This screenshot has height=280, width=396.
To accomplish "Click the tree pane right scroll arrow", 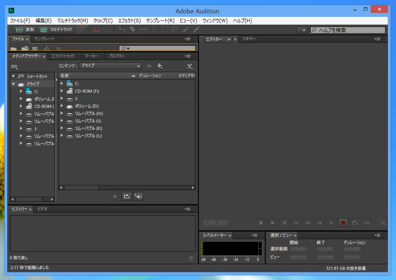I will (52, 199).
